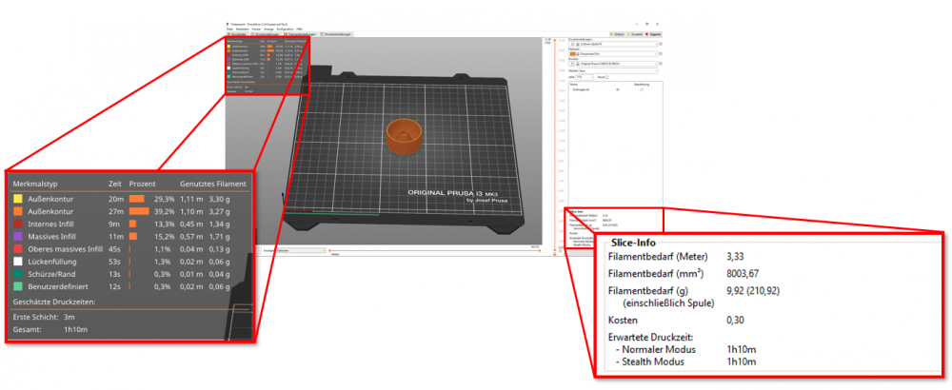Open the Original Prusa i3 MK3S printer dropdown

(x=613, y=64)
